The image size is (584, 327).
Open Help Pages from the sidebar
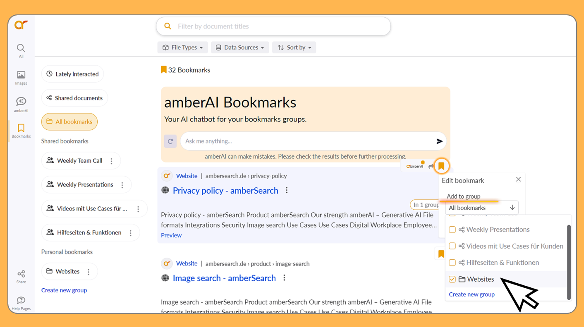click(21, 303)
